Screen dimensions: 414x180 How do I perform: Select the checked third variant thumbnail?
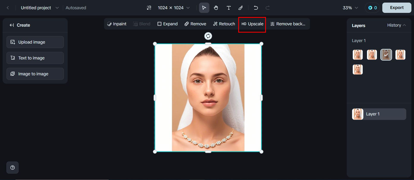click(386, 55)
